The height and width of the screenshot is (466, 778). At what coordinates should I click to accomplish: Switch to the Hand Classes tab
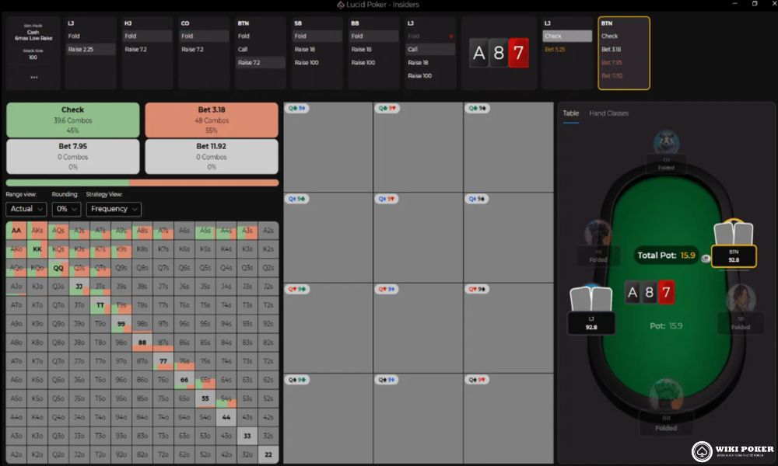(609, 113)
